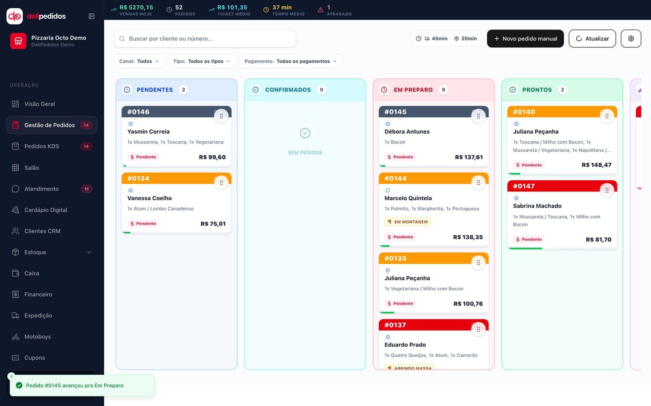The width and height of the screenshot is (651, 406).
Task: Click the Confirmados column check icon
Action: [x=256, y=90]
